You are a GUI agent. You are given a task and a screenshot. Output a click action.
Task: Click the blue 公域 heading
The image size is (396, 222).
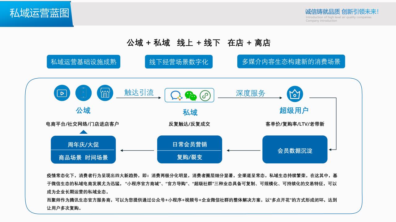click(x=83, y=110)
